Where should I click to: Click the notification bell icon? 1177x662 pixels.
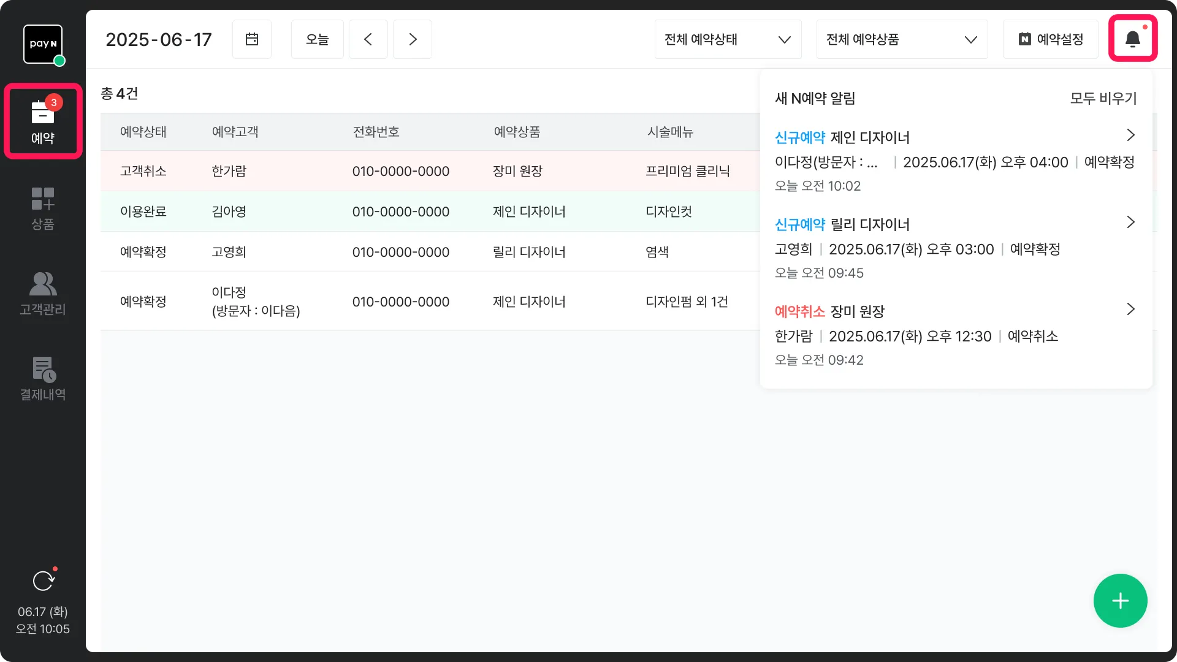coord(1132,39)
